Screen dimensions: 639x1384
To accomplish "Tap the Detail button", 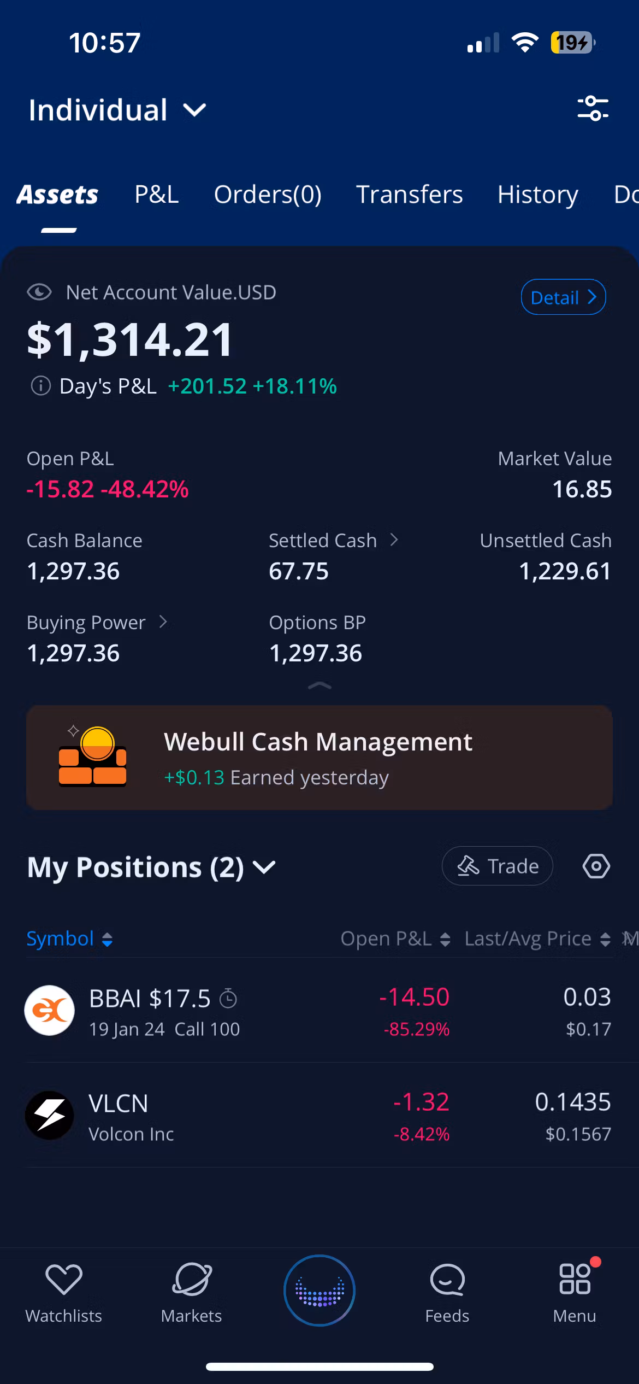I will [x=563, y=297].
